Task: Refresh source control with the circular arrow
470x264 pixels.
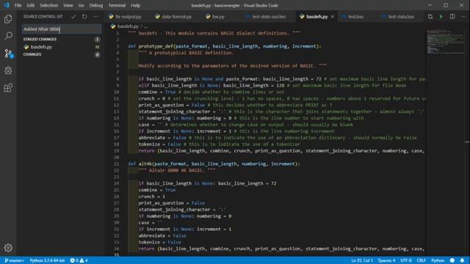Action: click(x=84, y=16)
